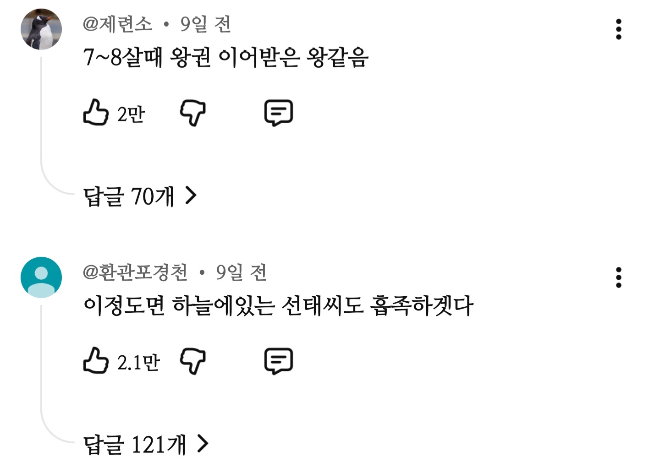Click the @제련소 username link

(117, 24)
